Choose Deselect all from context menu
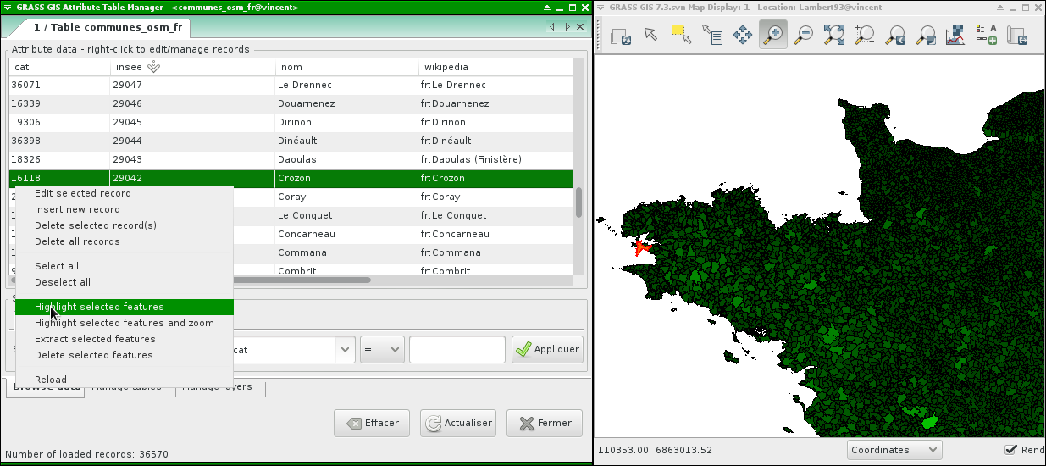Viewport: 1046px width, 466px height. [x=63, y=282]
